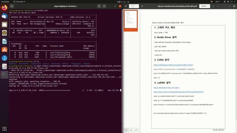Switch sidebar to the bookmarks view button
This screenshot has height=133, width=237.
click(136, 130)
